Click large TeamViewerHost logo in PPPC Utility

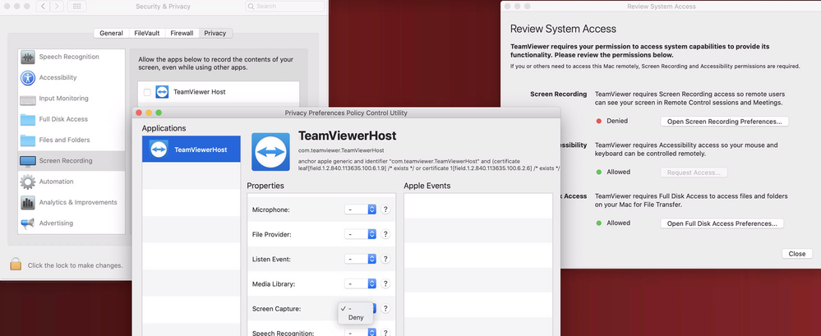coord(270,152)
